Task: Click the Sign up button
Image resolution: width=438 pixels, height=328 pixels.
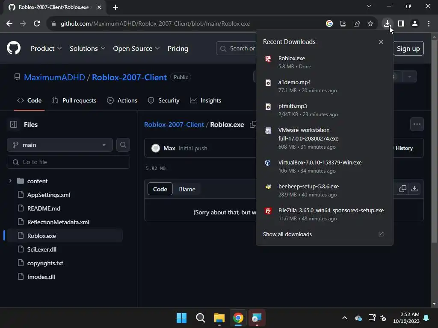Action: [408, 49]
